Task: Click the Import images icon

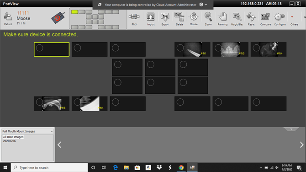Action: (x=150, y=19)
